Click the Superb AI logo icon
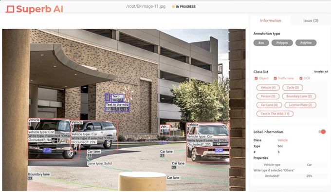 tap(10, 9)
